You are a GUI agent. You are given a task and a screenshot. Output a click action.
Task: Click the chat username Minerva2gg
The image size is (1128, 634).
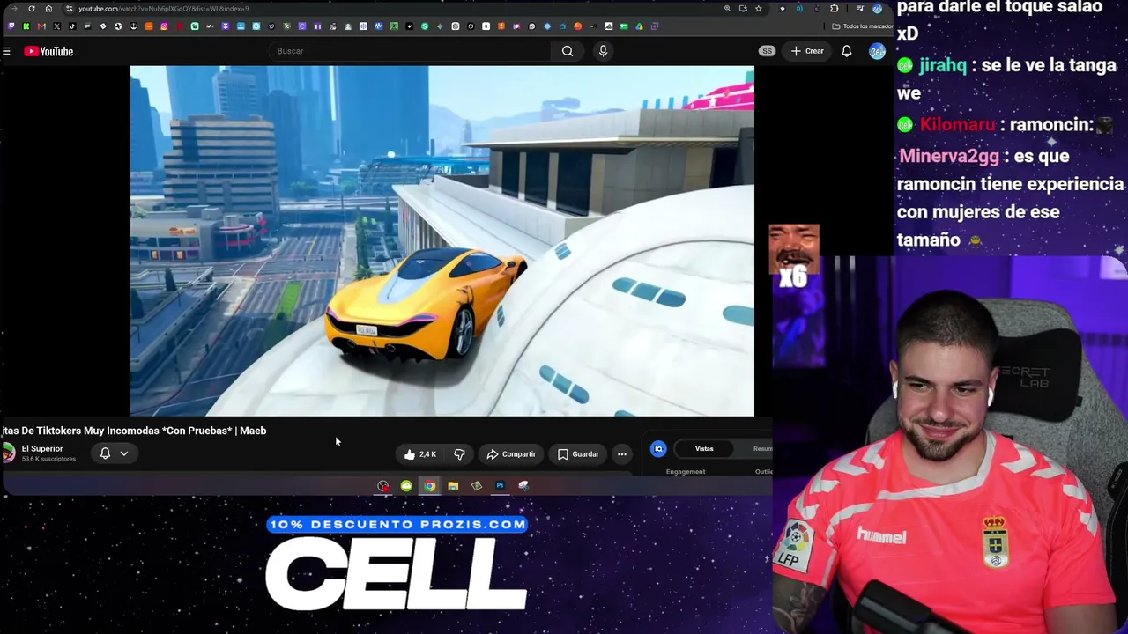[x=949, y=156]
